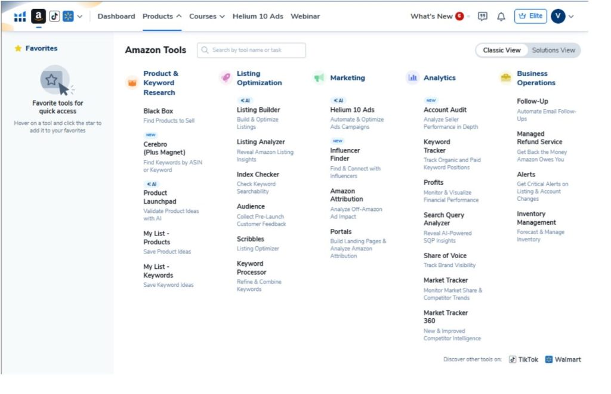Open Influencer Finder tool
The height and width of the screenshot is (394, 611).
coord(345,154)
